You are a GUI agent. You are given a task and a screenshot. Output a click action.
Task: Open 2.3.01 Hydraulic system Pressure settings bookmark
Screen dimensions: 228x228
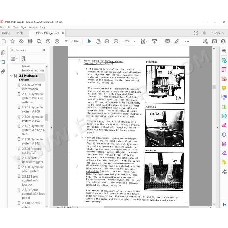(33, 98)
